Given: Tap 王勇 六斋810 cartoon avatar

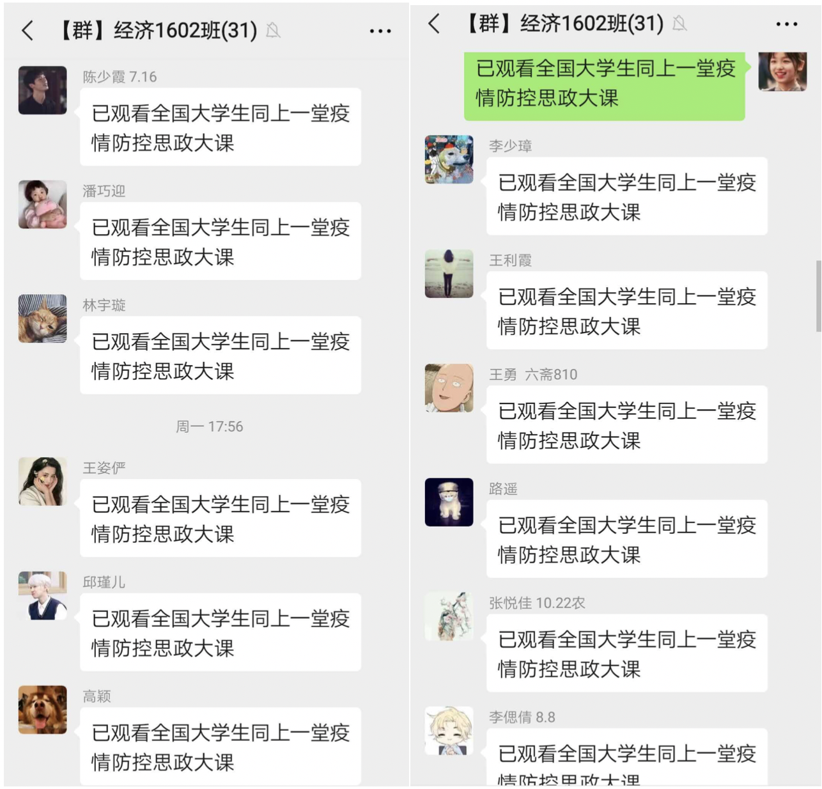Looking at the screenshot, I should [x=449, y=388].
